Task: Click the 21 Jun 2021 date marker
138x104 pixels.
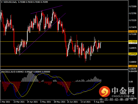Action: coord(72,102)
